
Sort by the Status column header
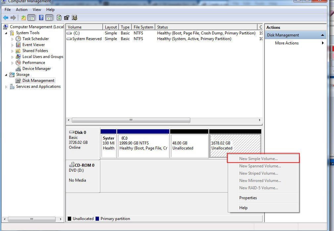tap(206, 27)
